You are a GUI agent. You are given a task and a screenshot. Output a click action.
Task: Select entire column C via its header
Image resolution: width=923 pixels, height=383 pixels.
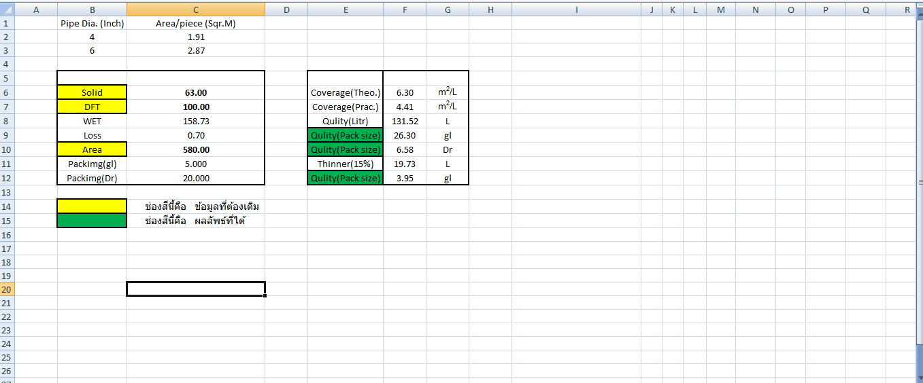point(195,9)
